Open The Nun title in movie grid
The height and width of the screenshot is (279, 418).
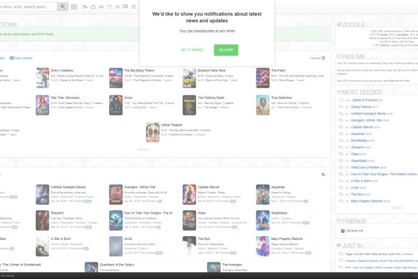pyautogui.click(x=204, y=239)
